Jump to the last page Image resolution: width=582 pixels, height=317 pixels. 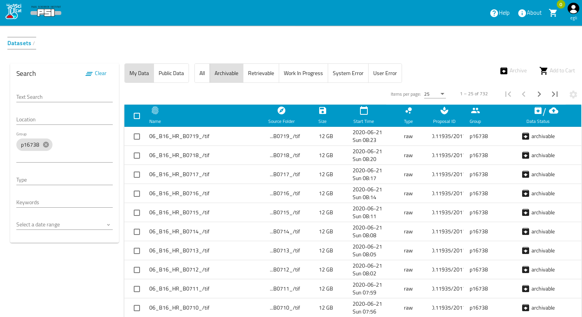[x=555, y=94]
